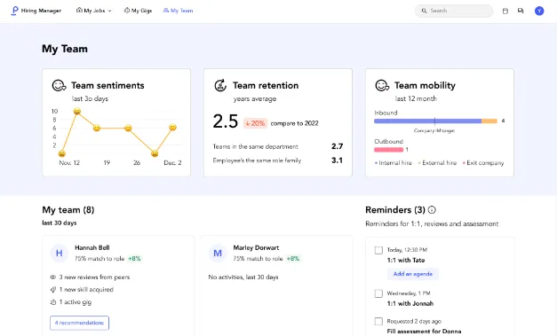Open Hannah Bell's name link
This screenshot has width=557, height=336.
(x=92, y=247)
